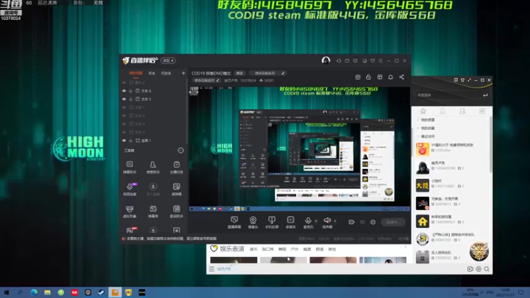Click the 扬声器 speaker icon
Viewport: 530px width, 298px height.
tap(327, 221)
